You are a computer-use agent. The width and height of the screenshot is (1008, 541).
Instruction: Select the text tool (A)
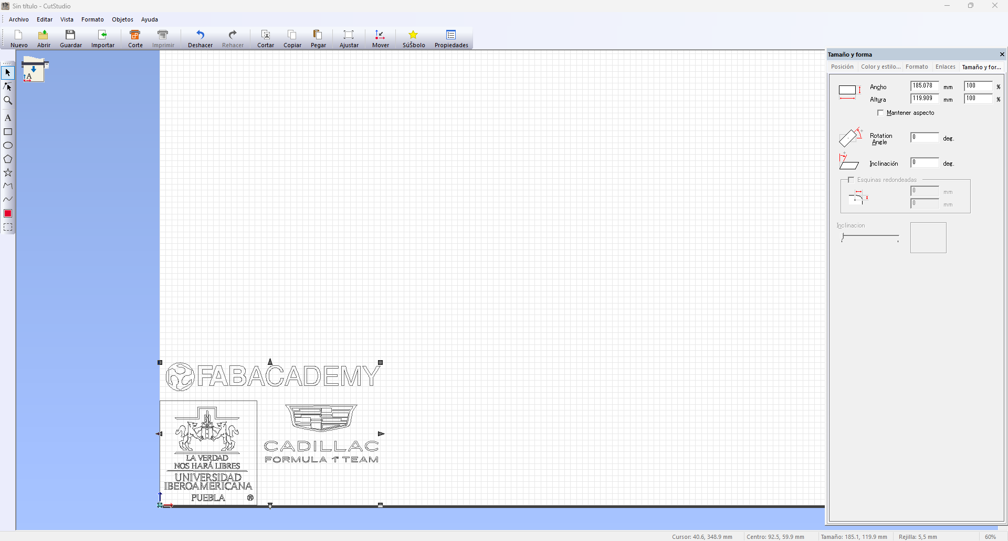8,118
